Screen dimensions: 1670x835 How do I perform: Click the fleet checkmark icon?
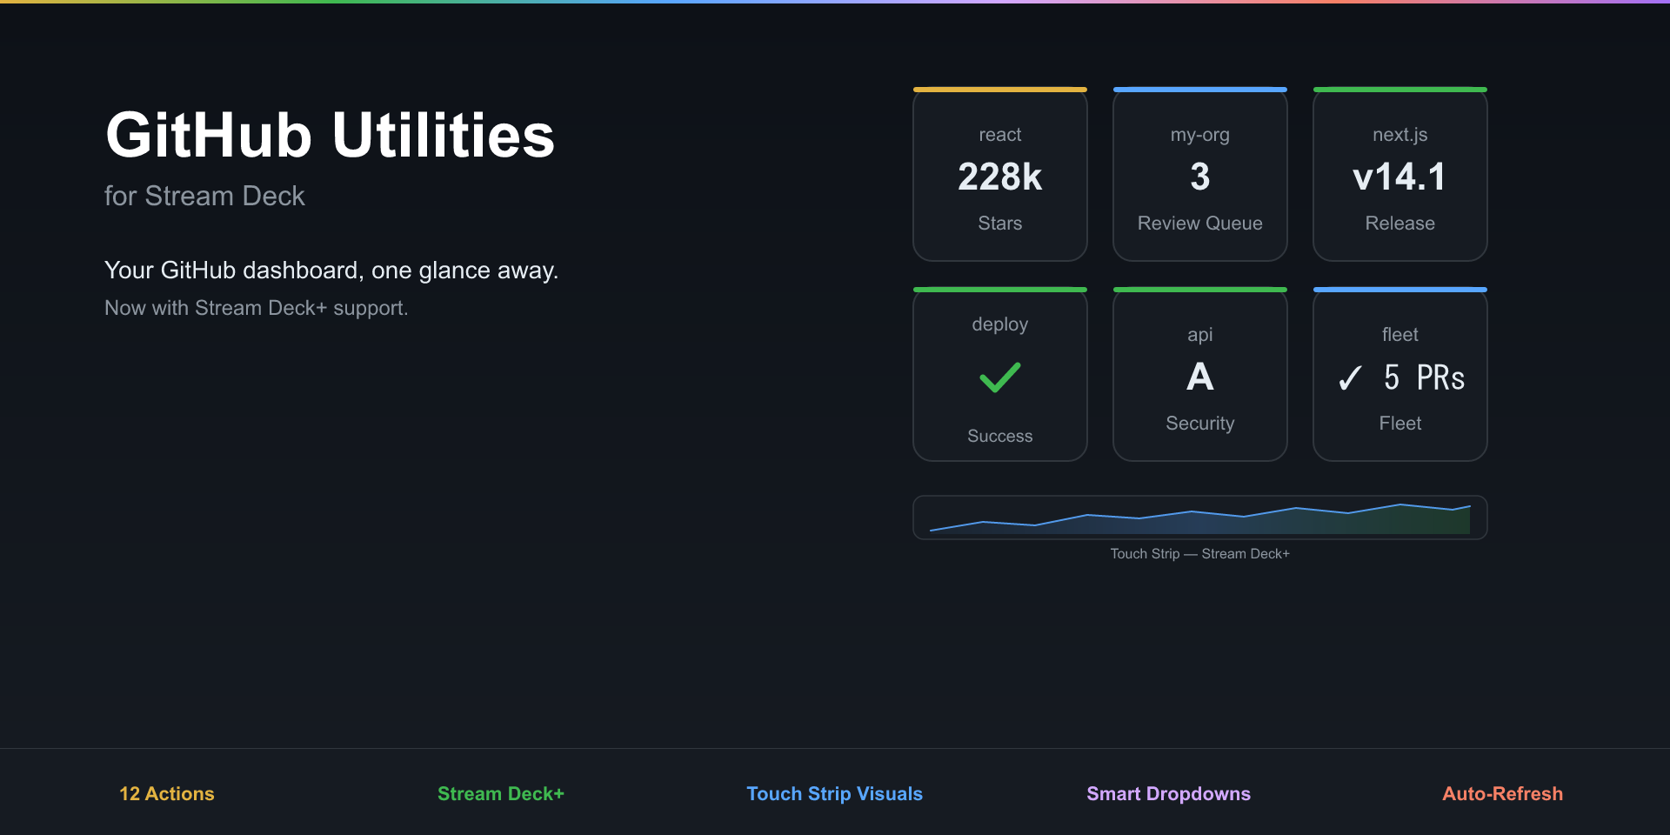tap(1350, 377)
